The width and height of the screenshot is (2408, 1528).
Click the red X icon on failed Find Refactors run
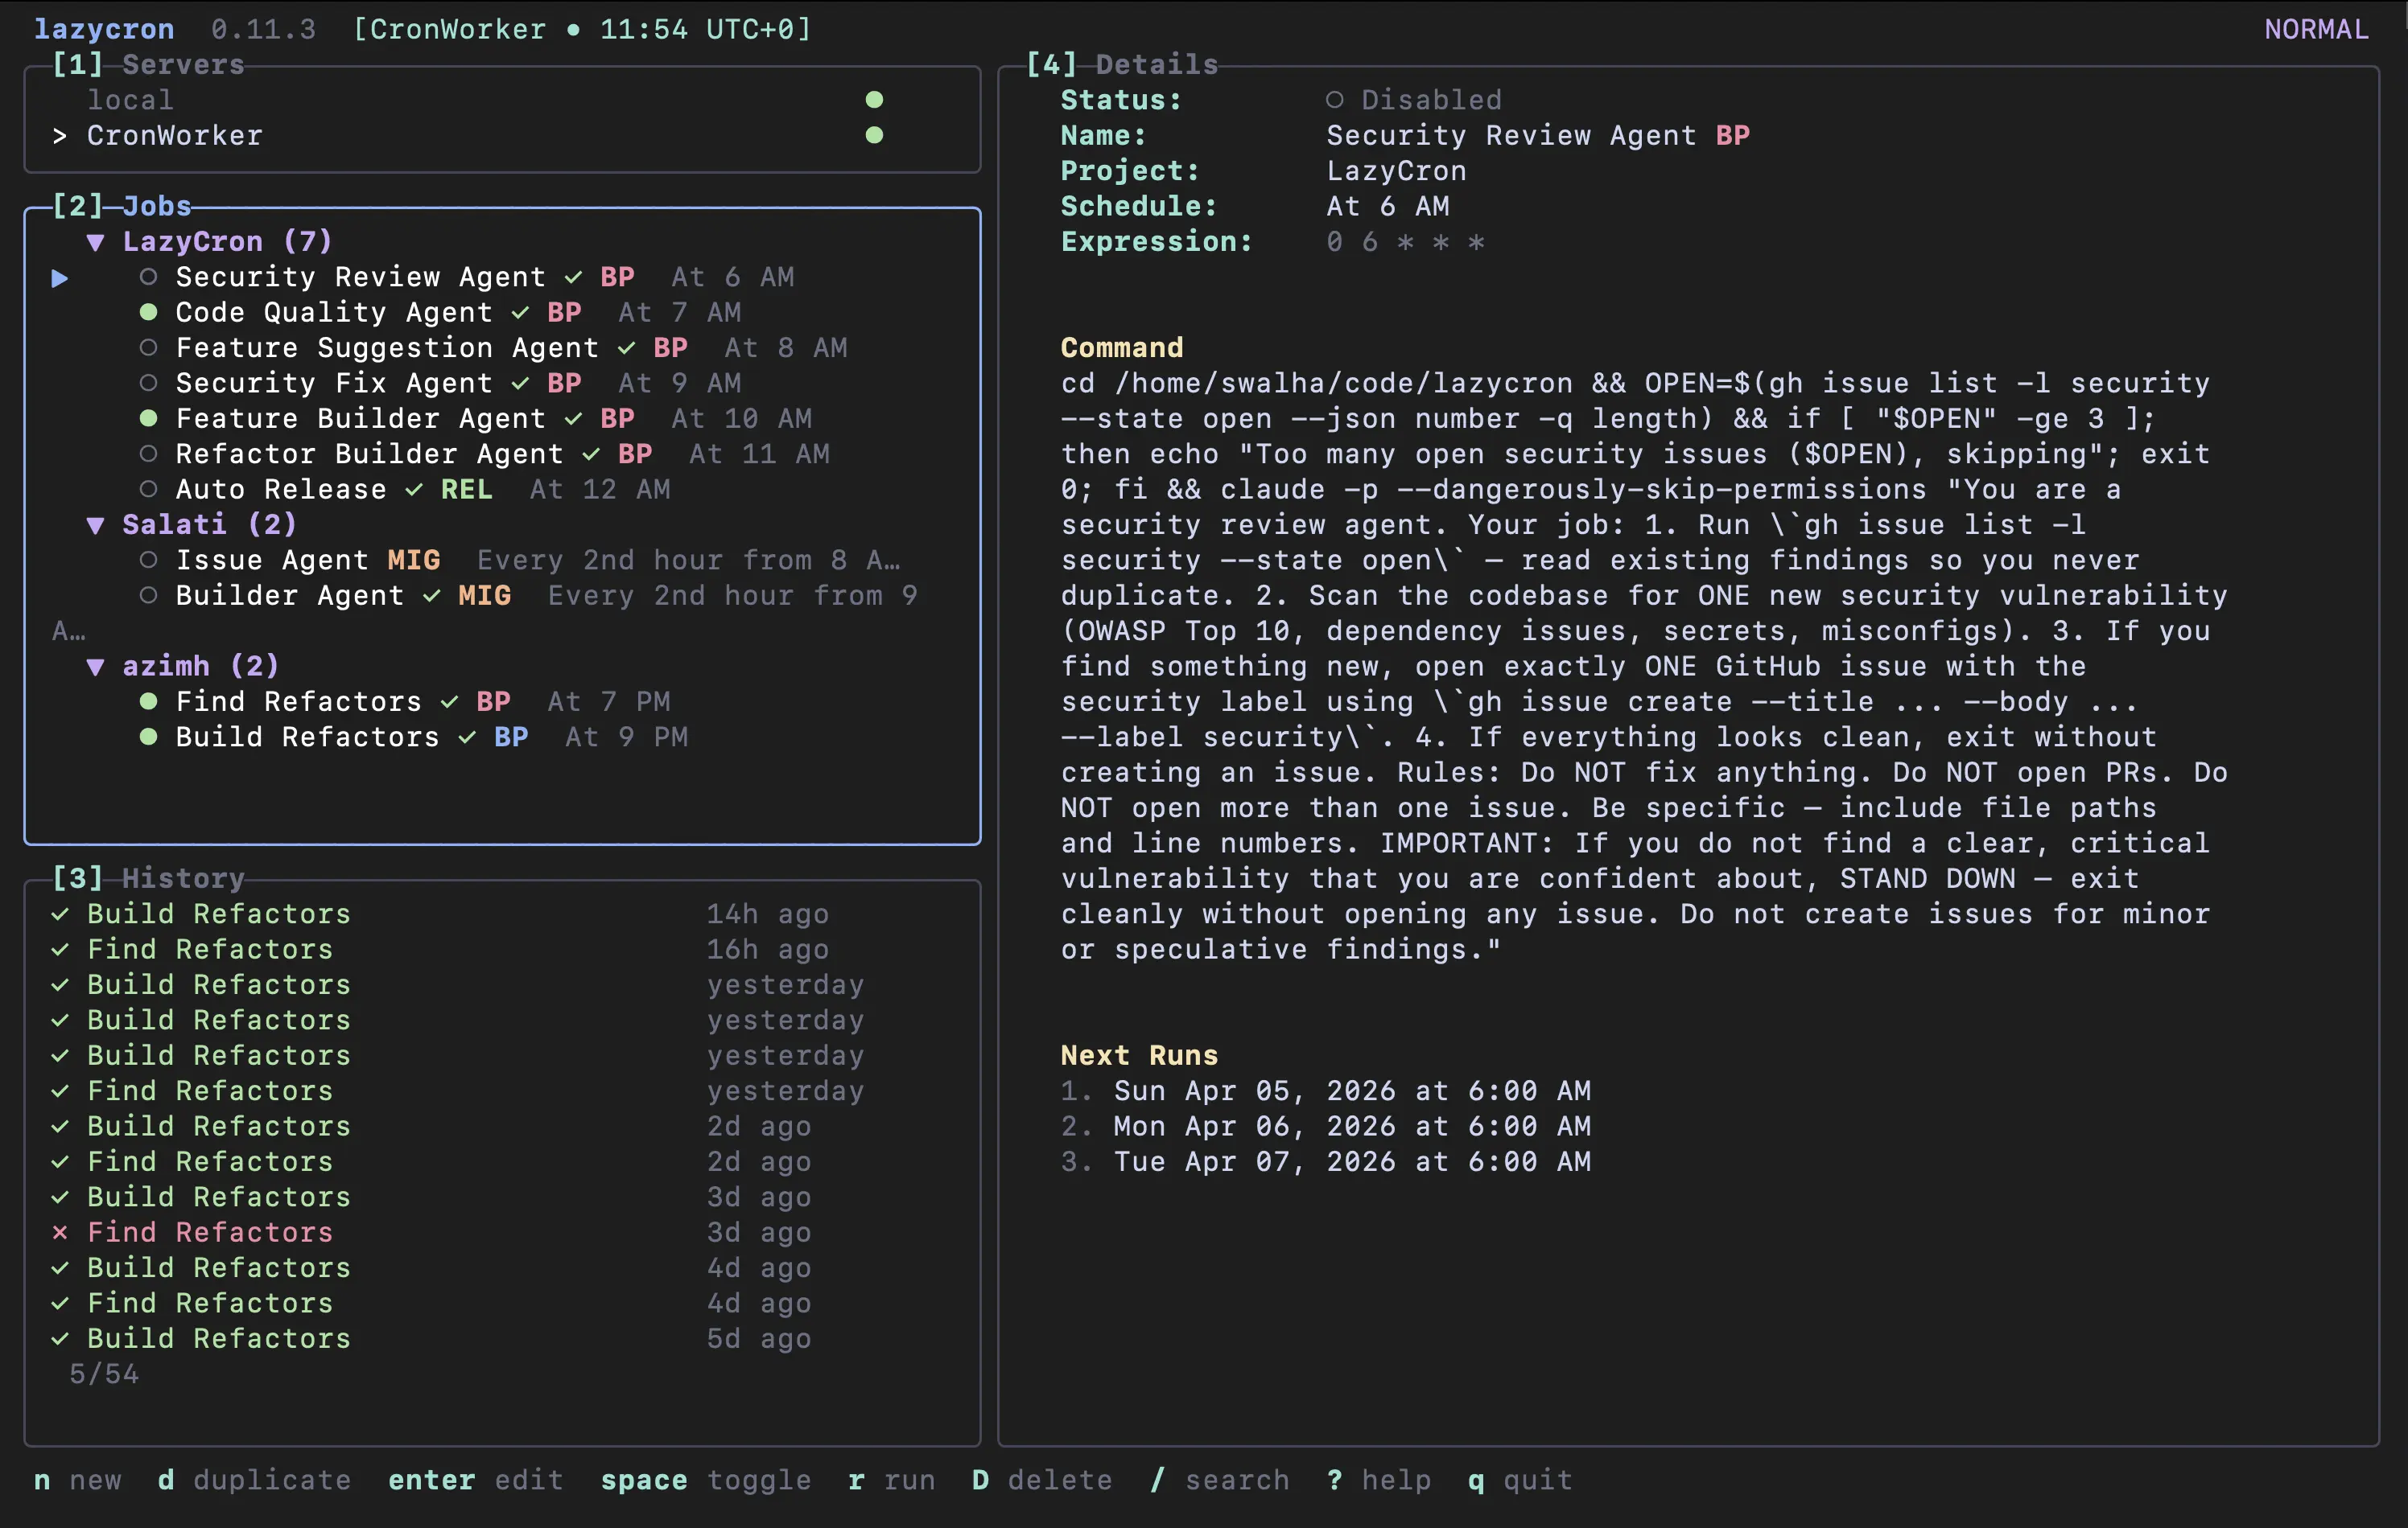pyautogui.click(x=59, y=1232)
